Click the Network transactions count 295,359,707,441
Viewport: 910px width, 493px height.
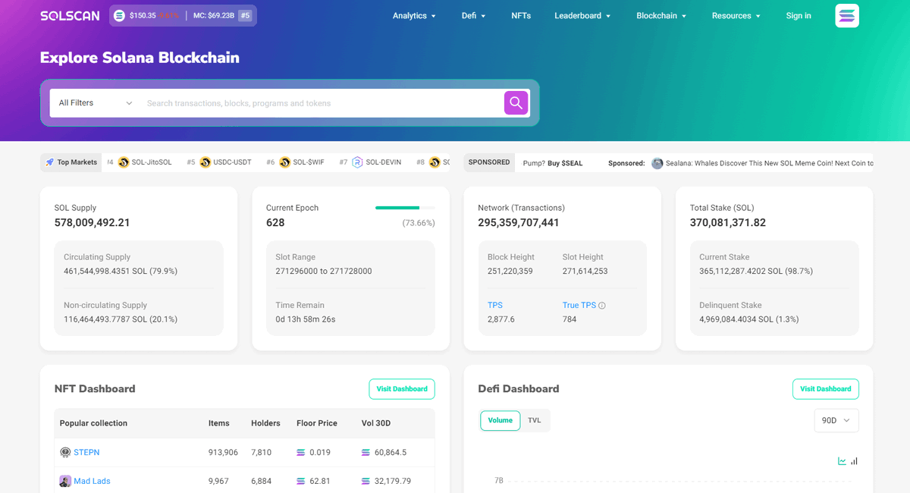click(x=519, y=223)
